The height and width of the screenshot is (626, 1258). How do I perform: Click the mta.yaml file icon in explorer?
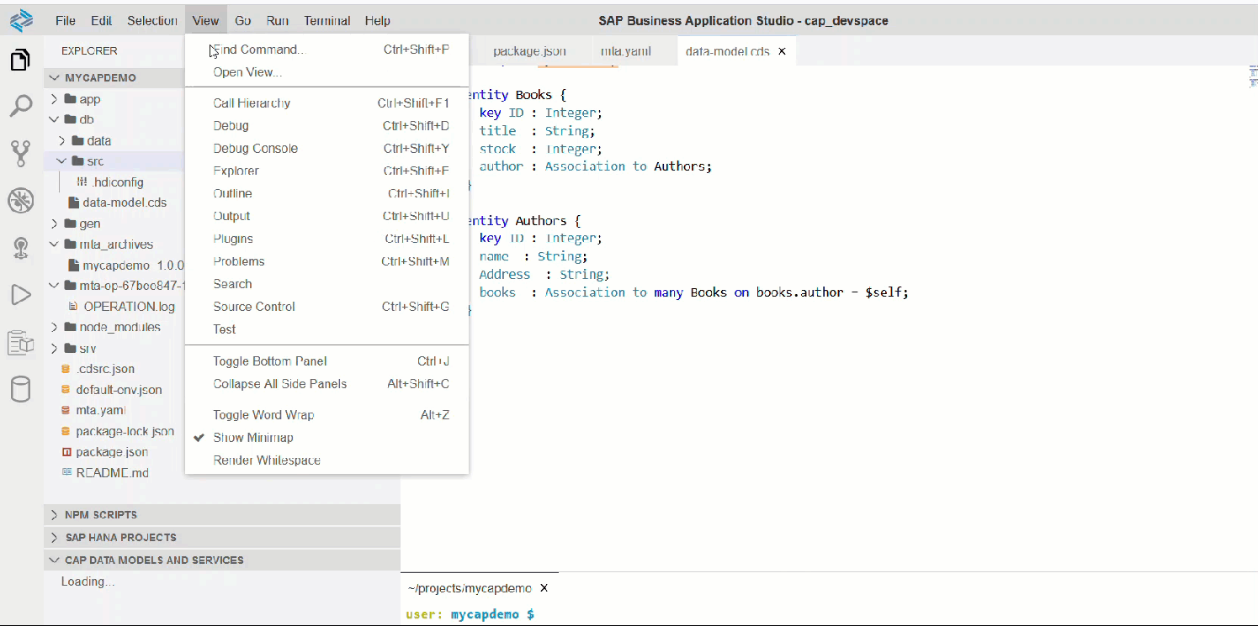point(66,410)
